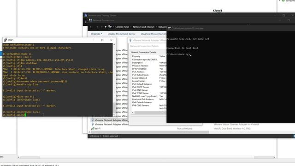Click the left arrow of the Network Connections horizontal scrollbar

pos(89,132)
